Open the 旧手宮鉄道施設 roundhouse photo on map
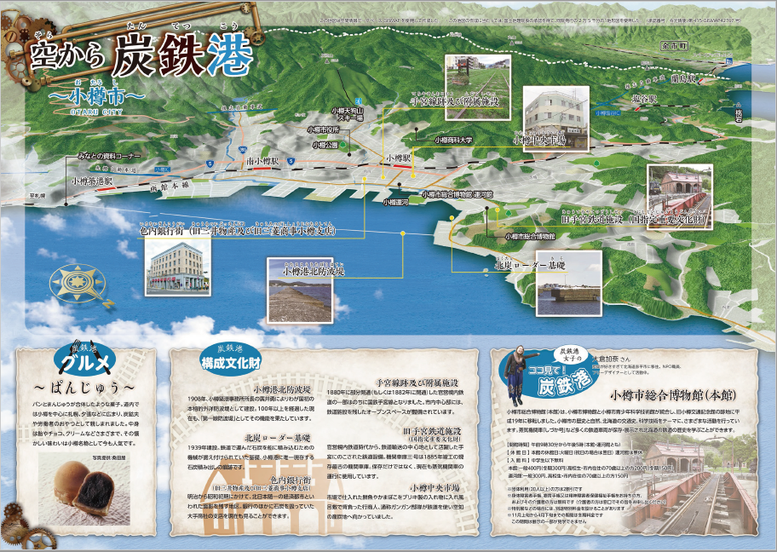This screenshot has width=777, height=552. [679, 196]
